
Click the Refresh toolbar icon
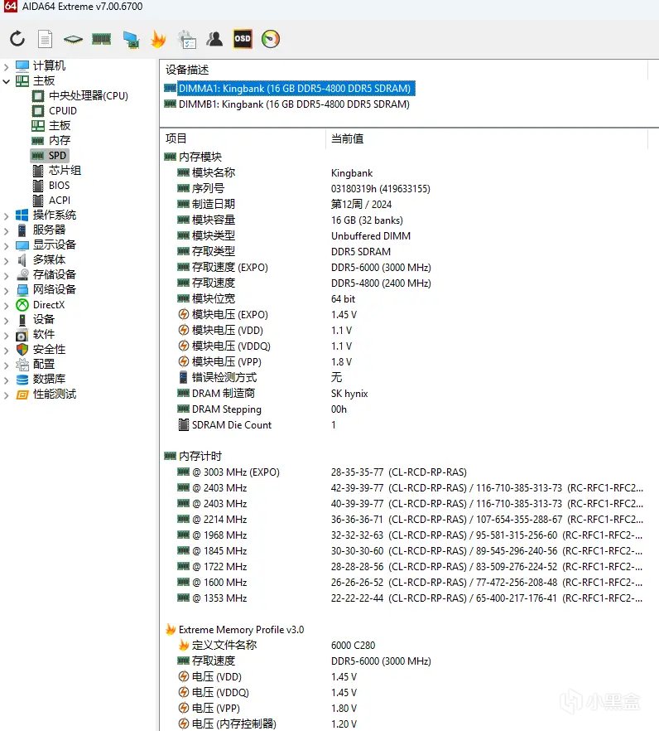17,39
